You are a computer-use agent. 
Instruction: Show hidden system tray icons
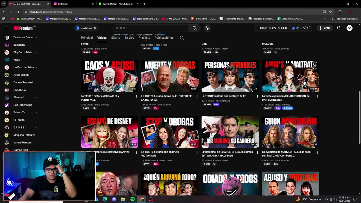click(327, 199)
